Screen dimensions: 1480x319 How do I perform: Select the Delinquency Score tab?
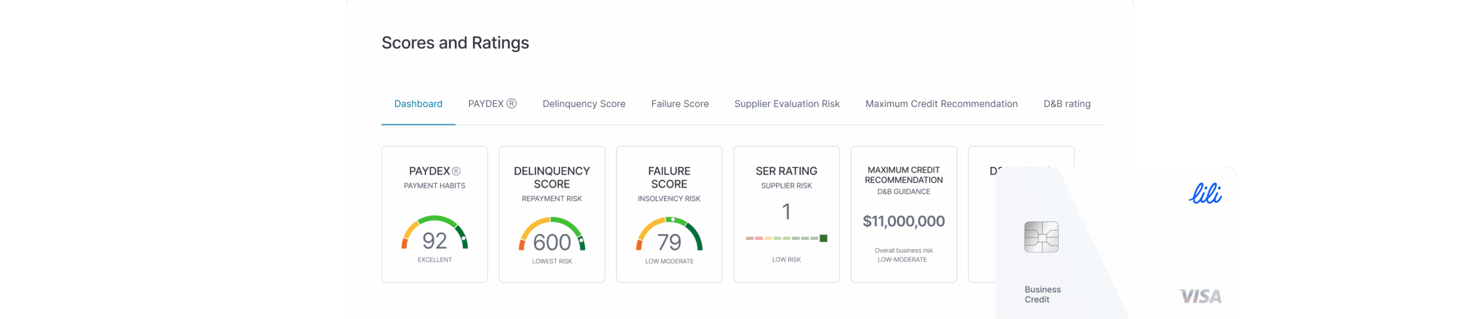pyautogui.click(x=584, y=104)
